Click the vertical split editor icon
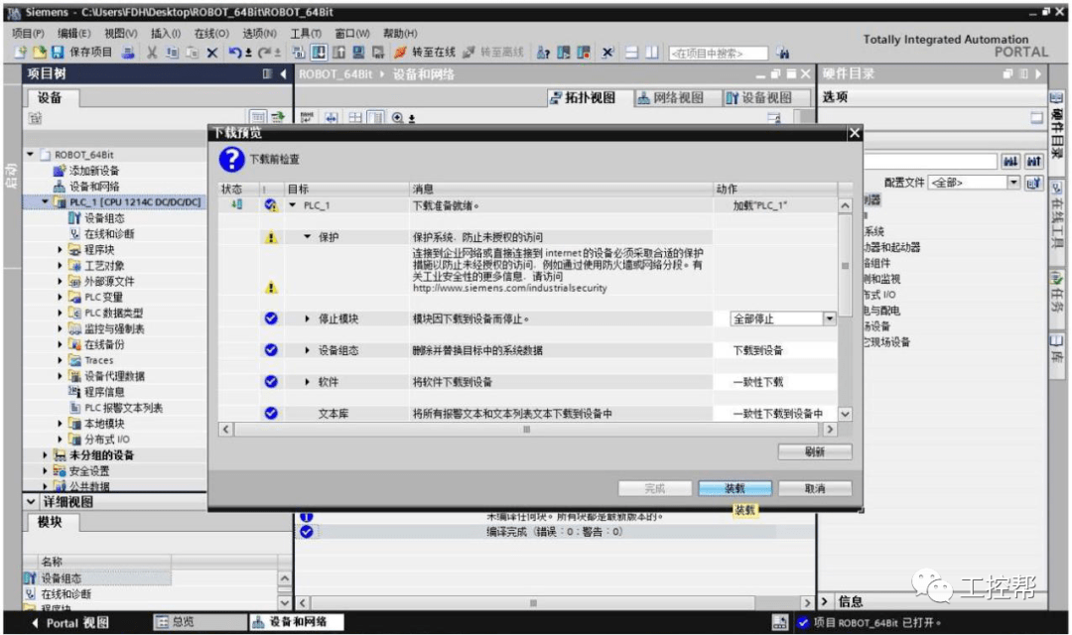The width and height of the screenshot is (1072, 635). pos(651,53)
